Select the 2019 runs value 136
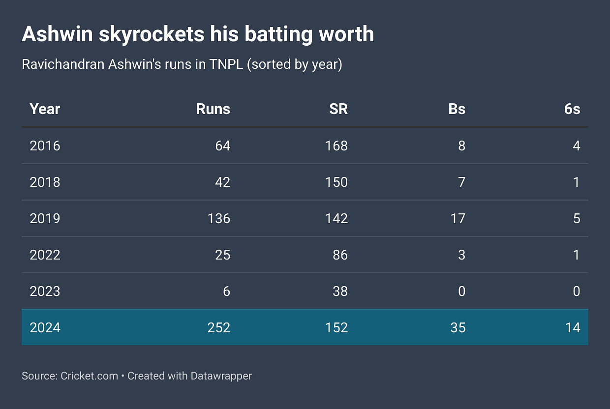Viewport: 610px width, 409px height. click(x=219, y=218)
